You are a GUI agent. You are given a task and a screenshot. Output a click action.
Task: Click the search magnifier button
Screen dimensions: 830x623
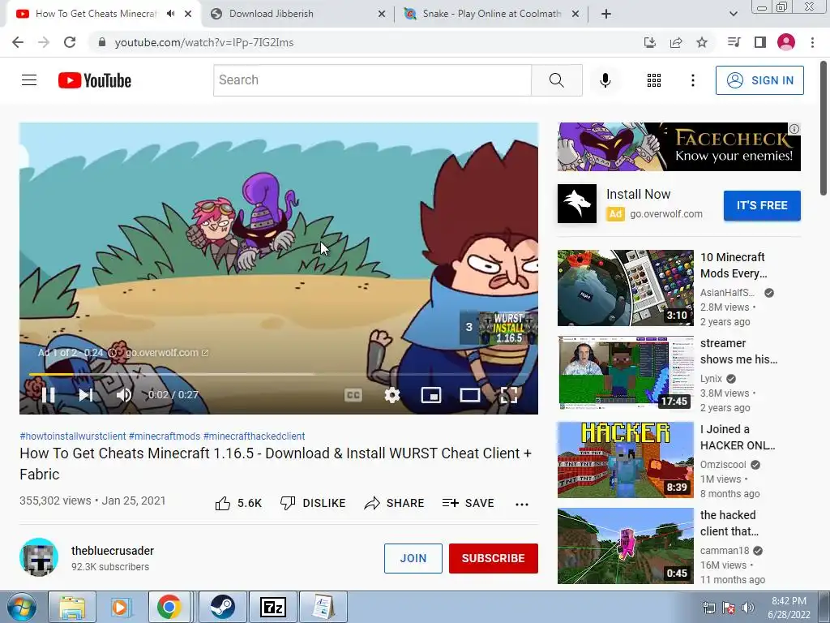tap(556, 80)
